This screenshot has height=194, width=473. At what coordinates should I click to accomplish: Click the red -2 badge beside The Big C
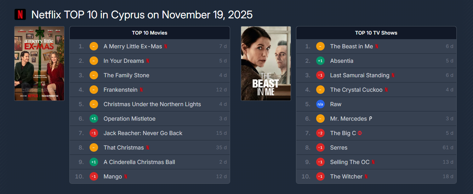click(x=320, y=133)
